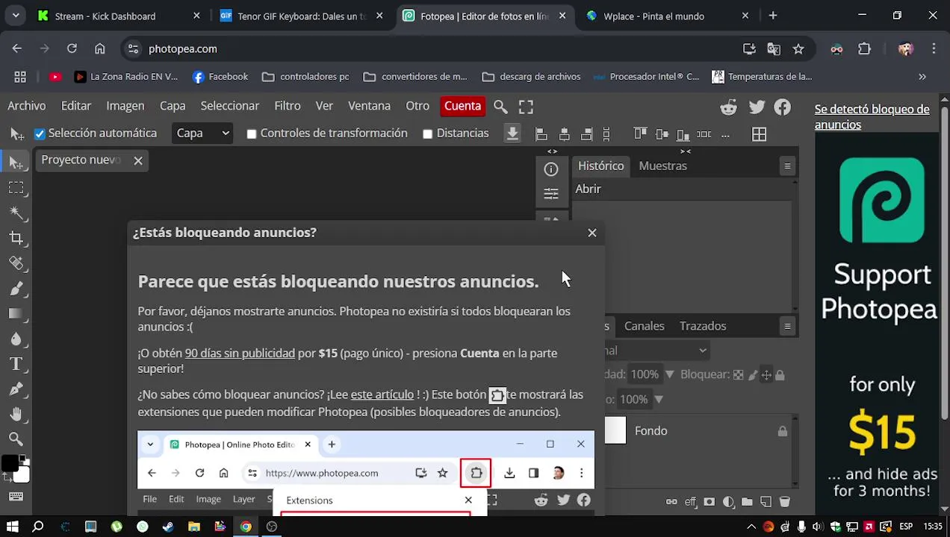The height and width of the screenshot is (537, 950).
Task: Open the Capa dropdown in options bar
Action: point(202,134)
